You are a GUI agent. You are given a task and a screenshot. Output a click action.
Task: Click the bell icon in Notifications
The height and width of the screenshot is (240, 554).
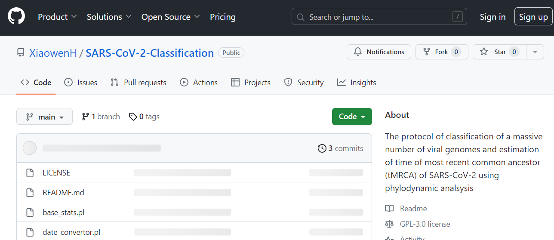(x=358, y=52)
